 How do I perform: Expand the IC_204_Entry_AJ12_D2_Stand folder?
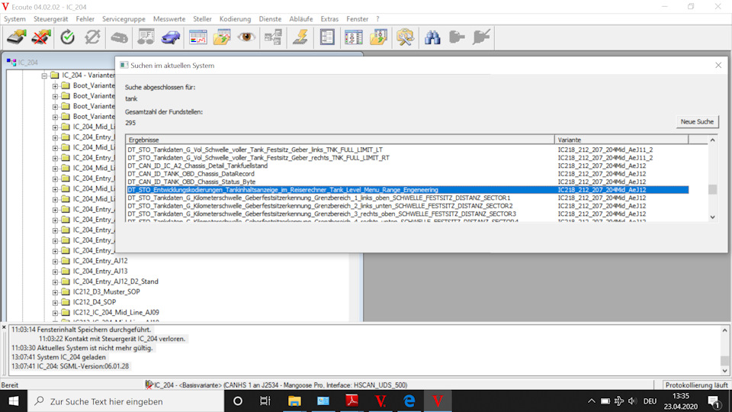pyautogui.click(x=55, y=282)
